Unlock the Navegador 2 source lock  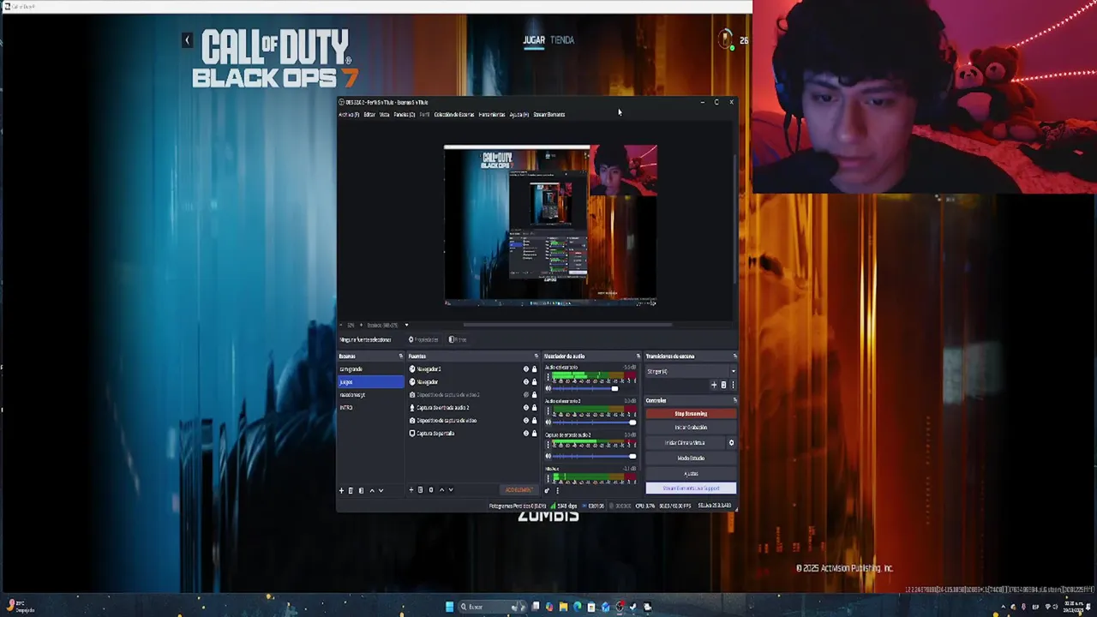pos(534,369)
